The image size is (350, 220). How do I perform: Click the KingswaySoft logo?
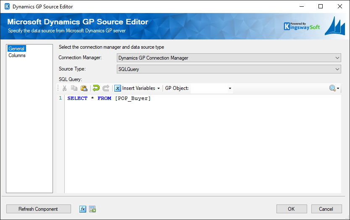[x=302, y=26]
